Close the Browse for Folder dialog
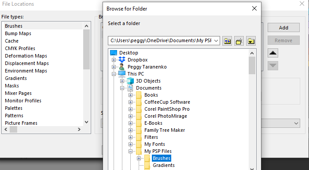This screenshot has width=309, height=170. pos(254,8)
